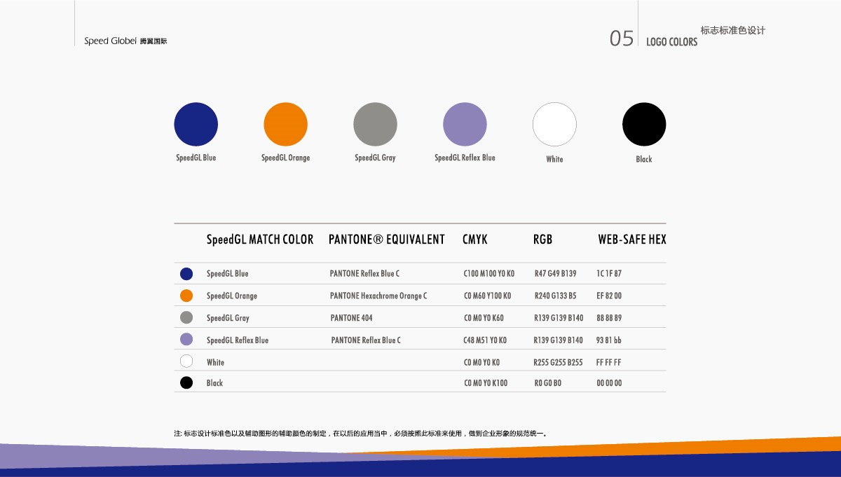Click hex value FF FF FF

point(609,363)
